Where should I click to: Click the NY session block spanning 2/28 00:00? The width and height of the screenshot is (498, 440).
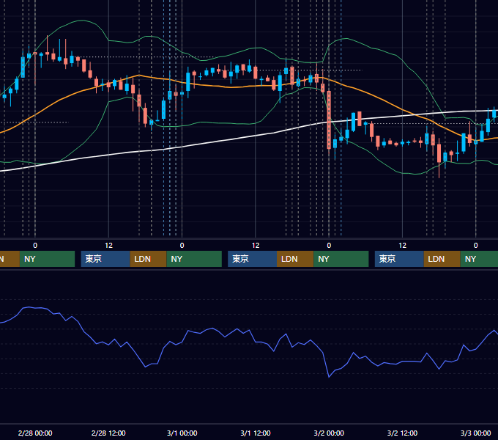(x=47, y=259)
